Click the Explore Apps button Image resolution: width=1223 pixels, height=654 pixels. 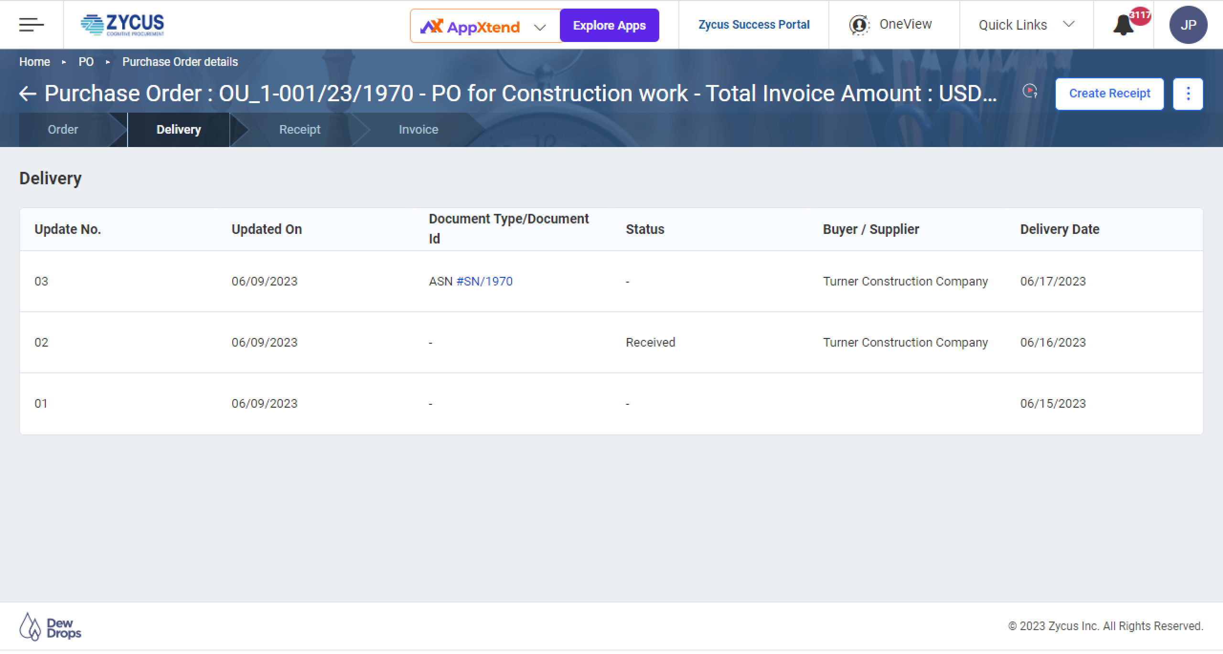click(x=609, y=25)
